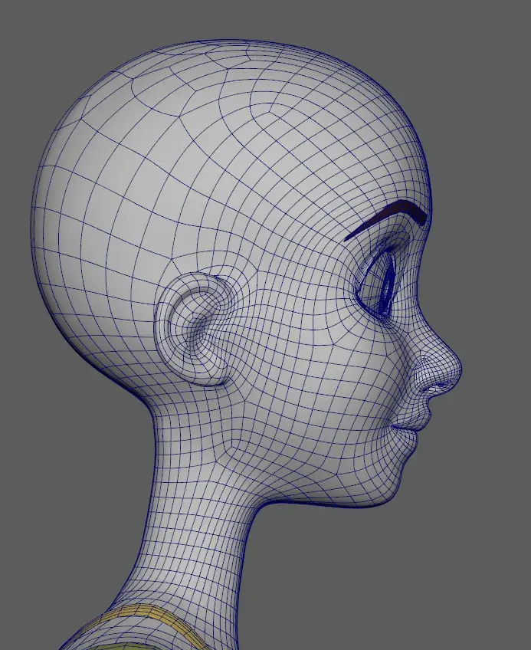Click the tip of the nose

pos(457,370)
